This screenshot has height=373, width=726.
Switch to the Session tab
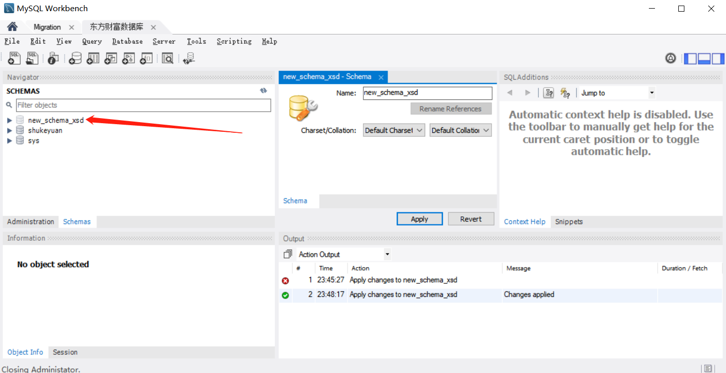65,352
